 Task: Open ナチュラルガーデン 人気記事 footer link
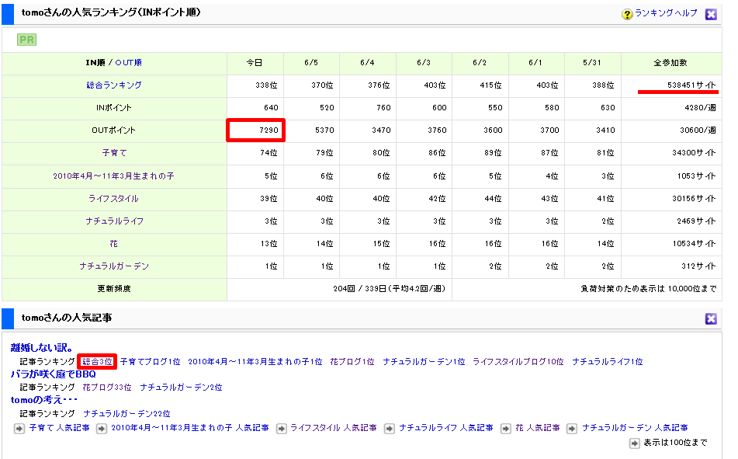635,428
